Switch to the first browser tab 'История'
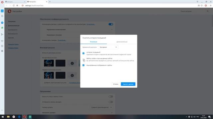This screenshot has height=119, width=213. [x=15, y=2]
